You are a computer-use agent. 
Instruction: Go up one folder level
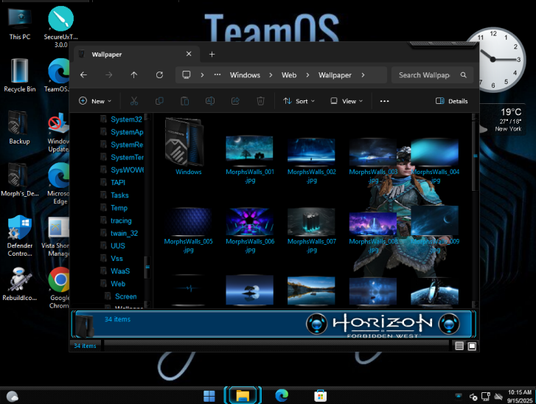[134, 75]
